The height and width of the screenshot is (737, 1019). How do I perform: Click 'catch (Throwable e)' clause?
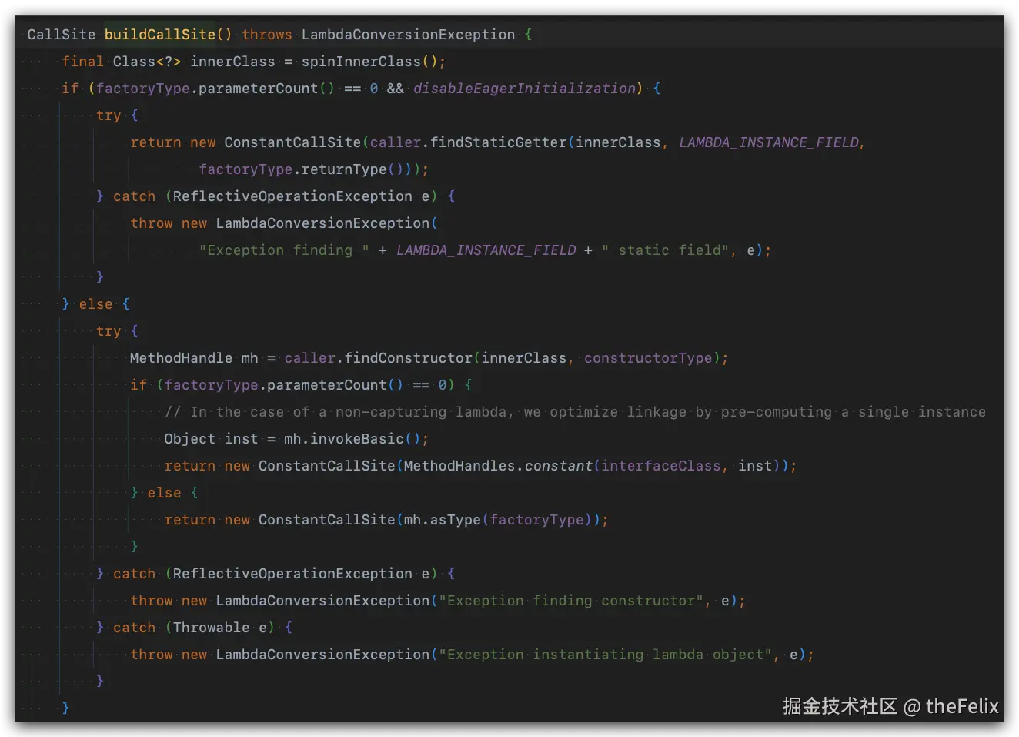point(194,628)
